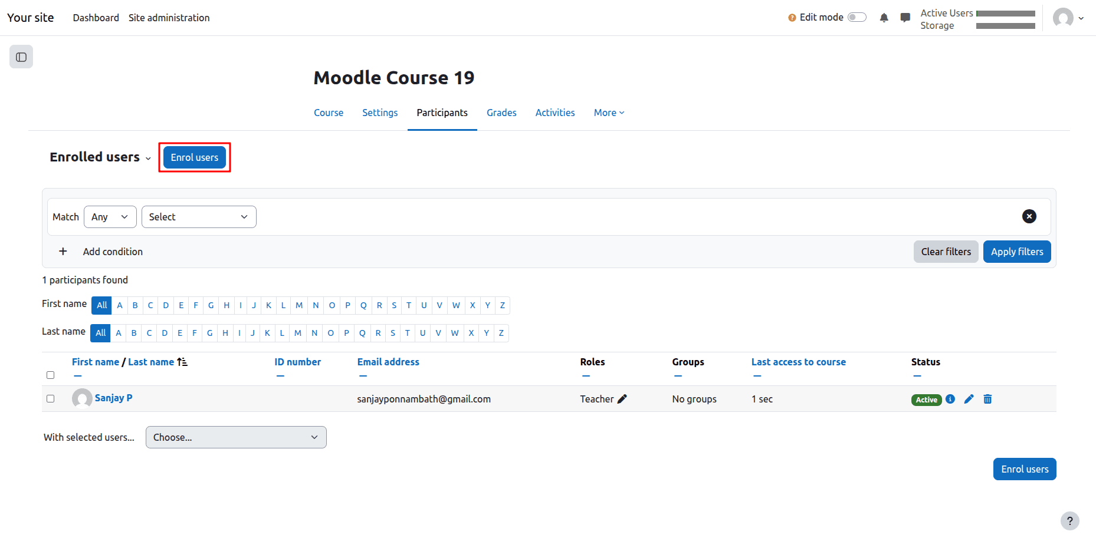This screenshot has width=1096, height=548.
Task: Switch to the Course tab
Action: point(329,113)
